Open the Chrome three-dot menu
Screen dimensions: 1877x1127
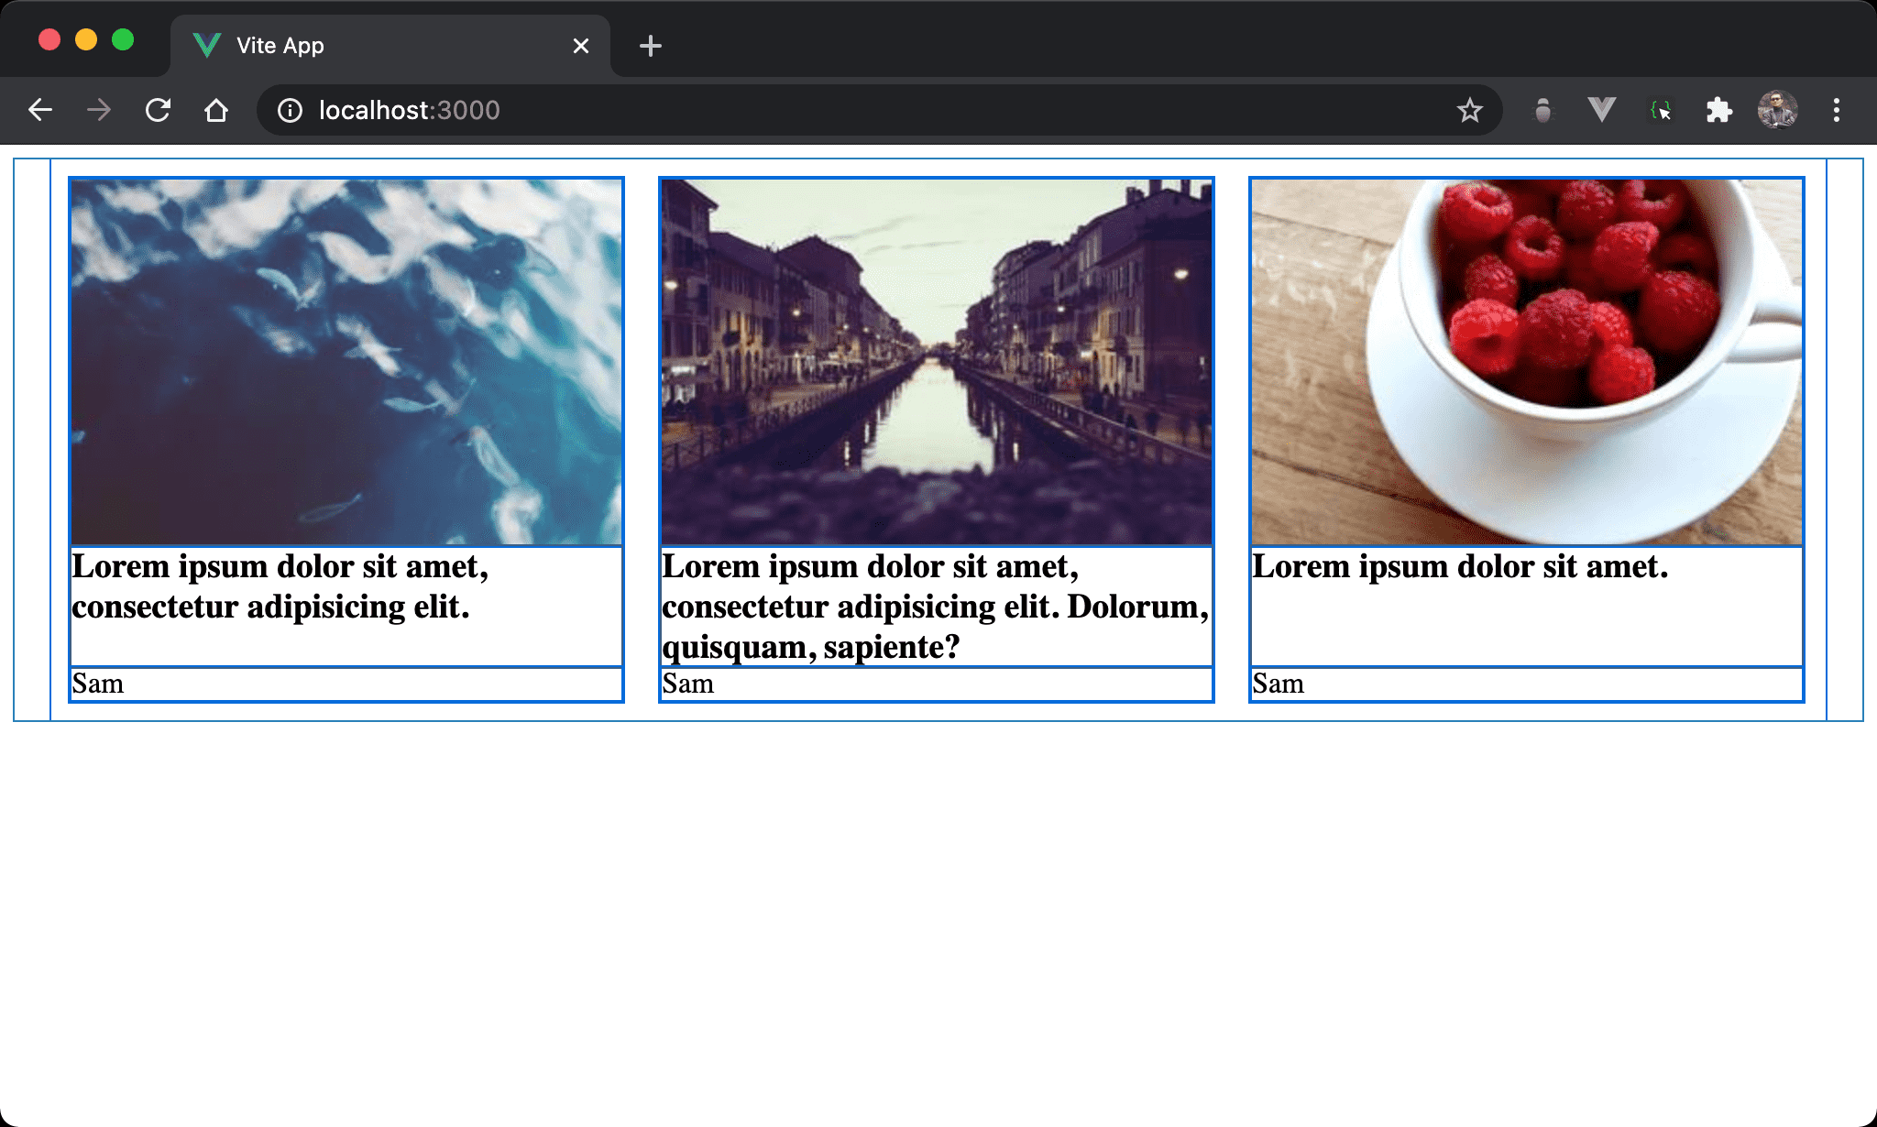[1836, 111]
